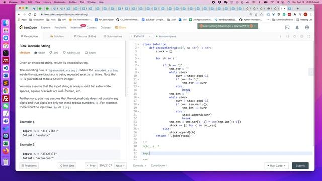Fold line 25 else block

pyautogui.click(x=138, y=129)
